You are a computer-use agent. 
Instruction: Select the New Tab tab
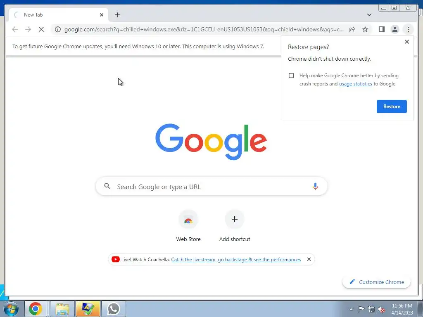(59, 15)
